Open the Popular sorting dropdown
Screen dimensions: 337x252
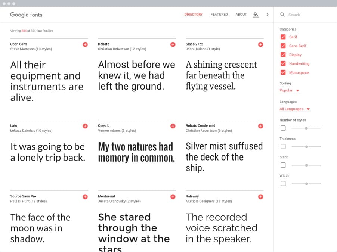(x=289, y=90)
